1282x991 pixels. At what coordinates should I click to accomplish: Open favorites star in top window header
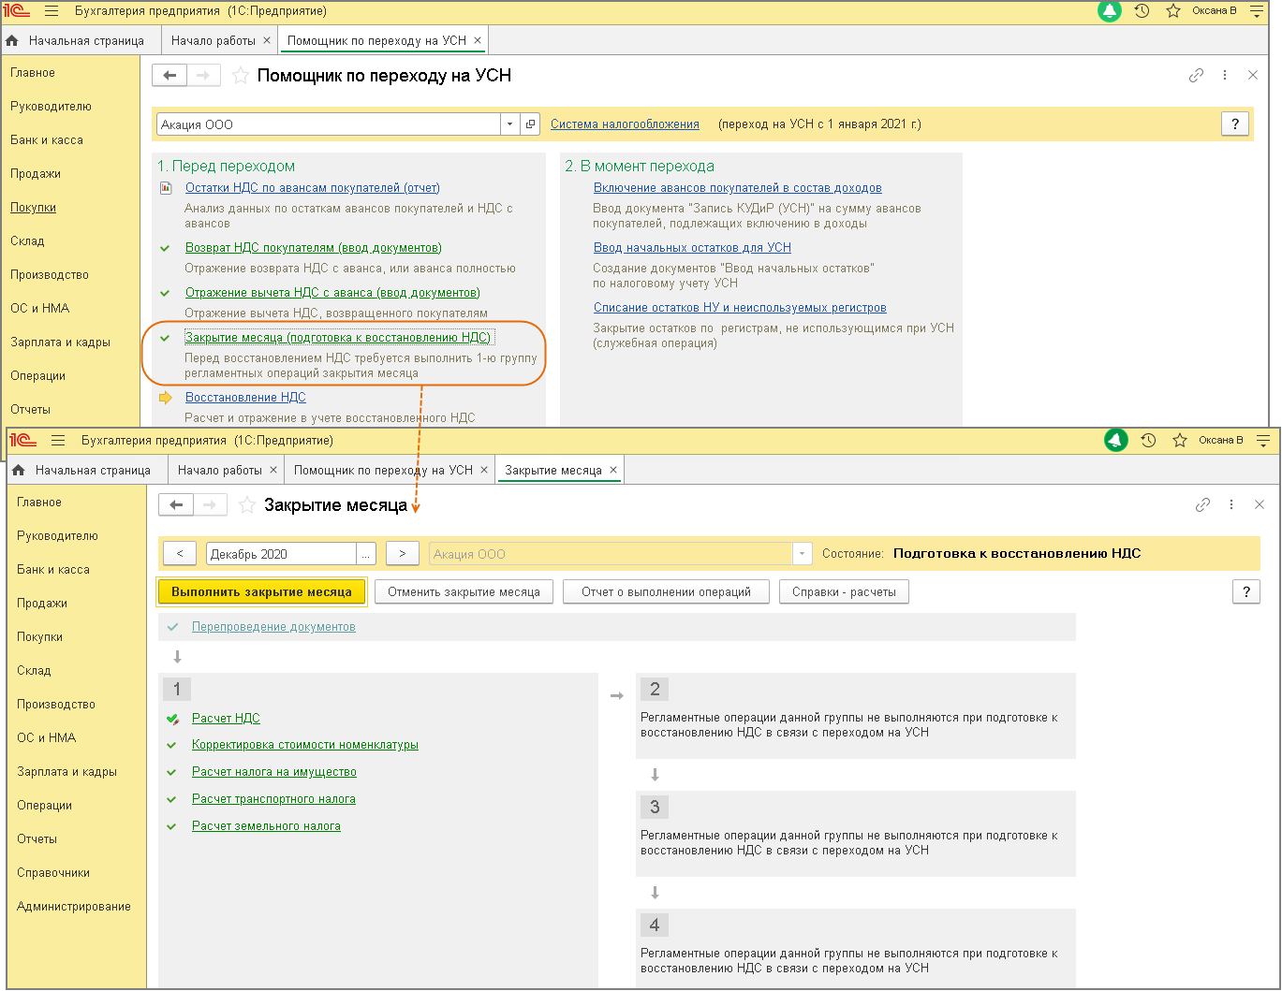1173,11
